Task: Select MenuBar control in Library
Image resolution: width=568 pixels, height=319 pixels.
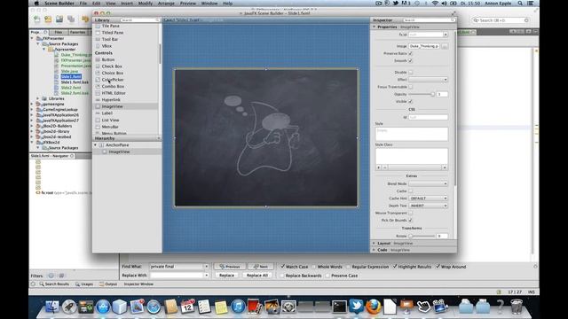Action: coord(110,127)
